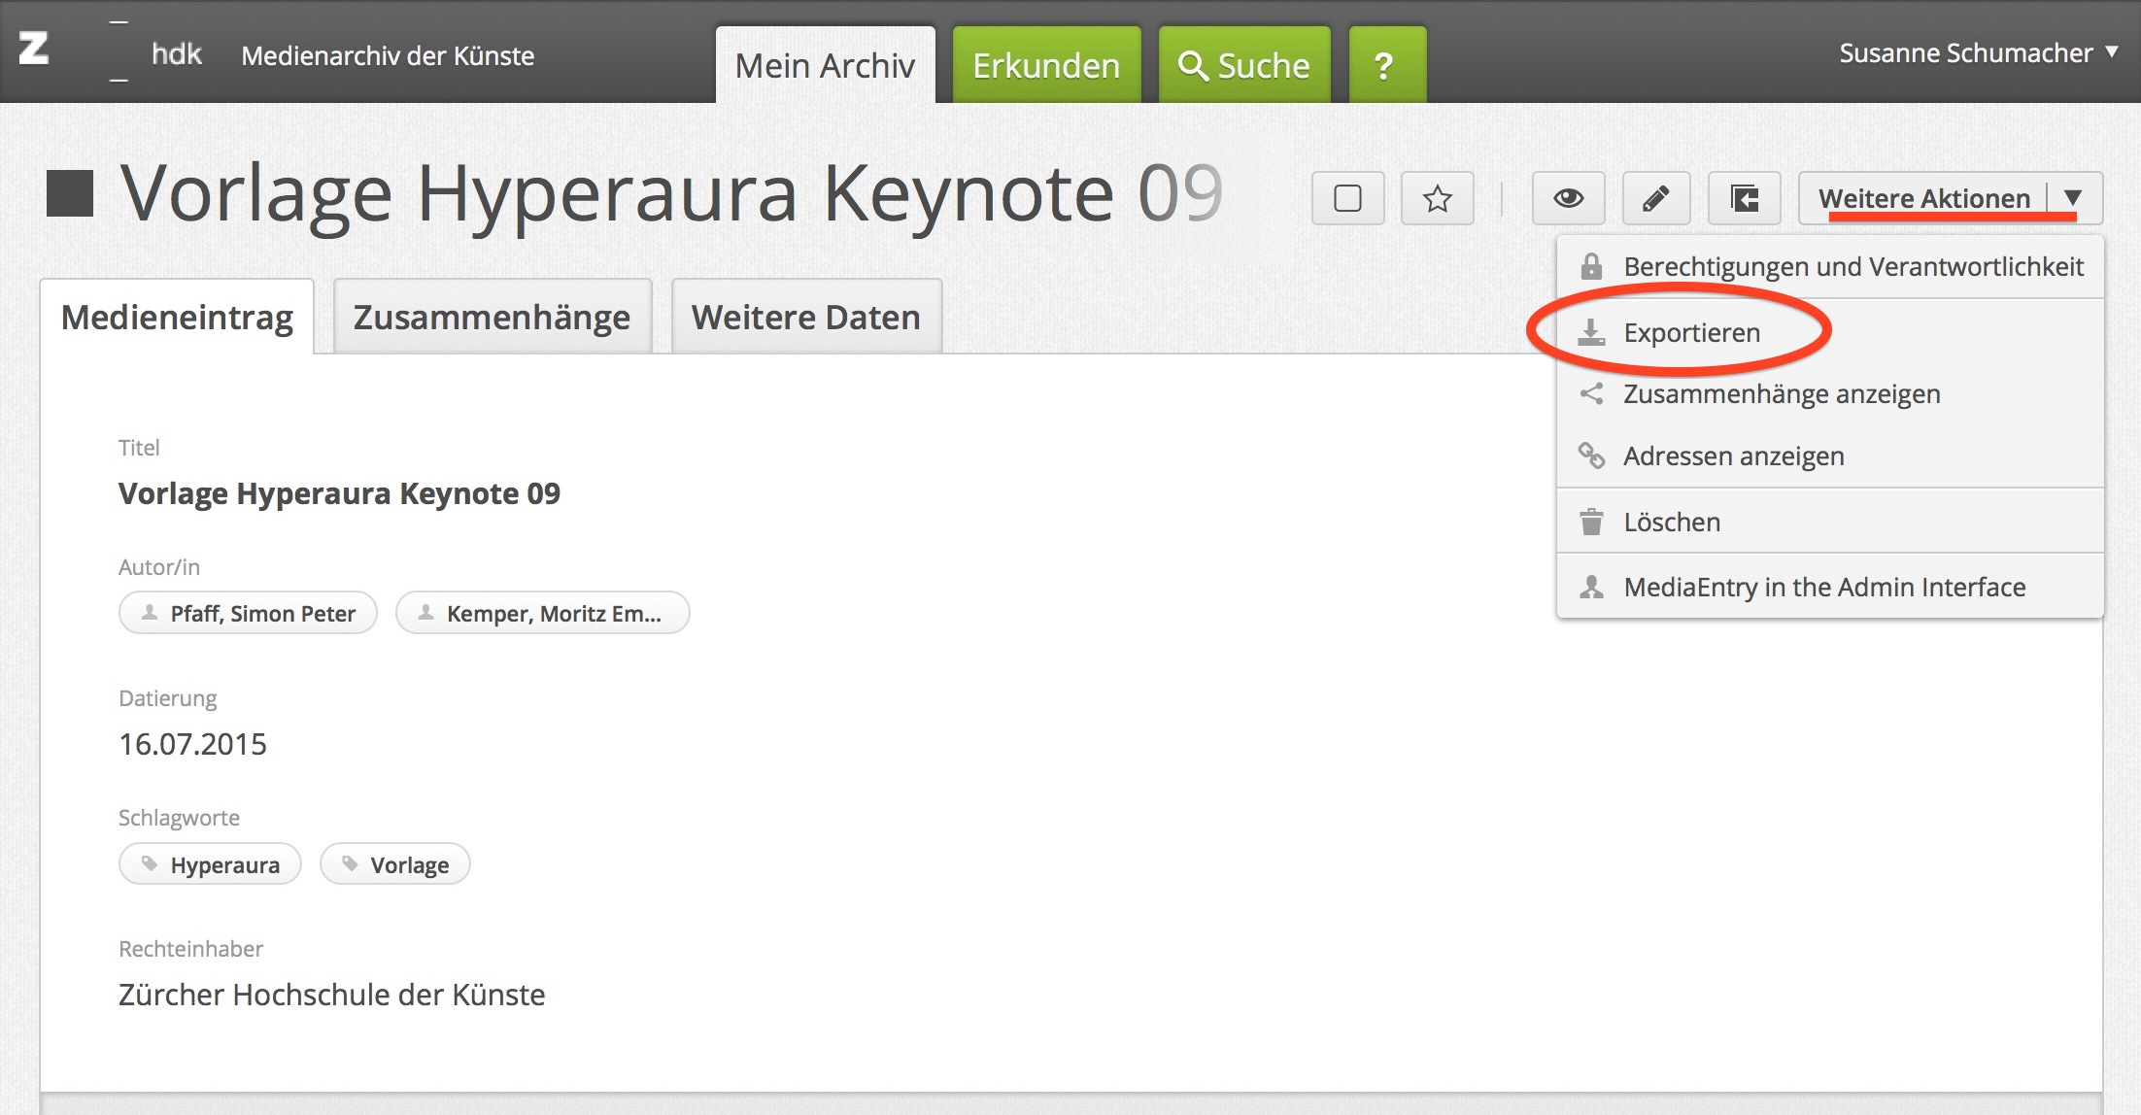Image resolution: width=2141 pixels, height=1115 pixels.
Task: Select Berechtigungen und Verantwortlichkeit menu entry
Action: point(1852,267)
